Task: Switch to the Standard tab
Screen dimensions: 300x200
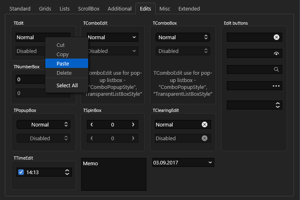Action: pos(20,8)
